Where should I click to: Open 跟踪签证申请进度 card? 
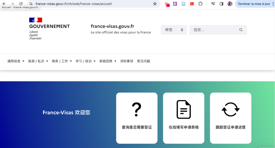[x=231, y=118]
